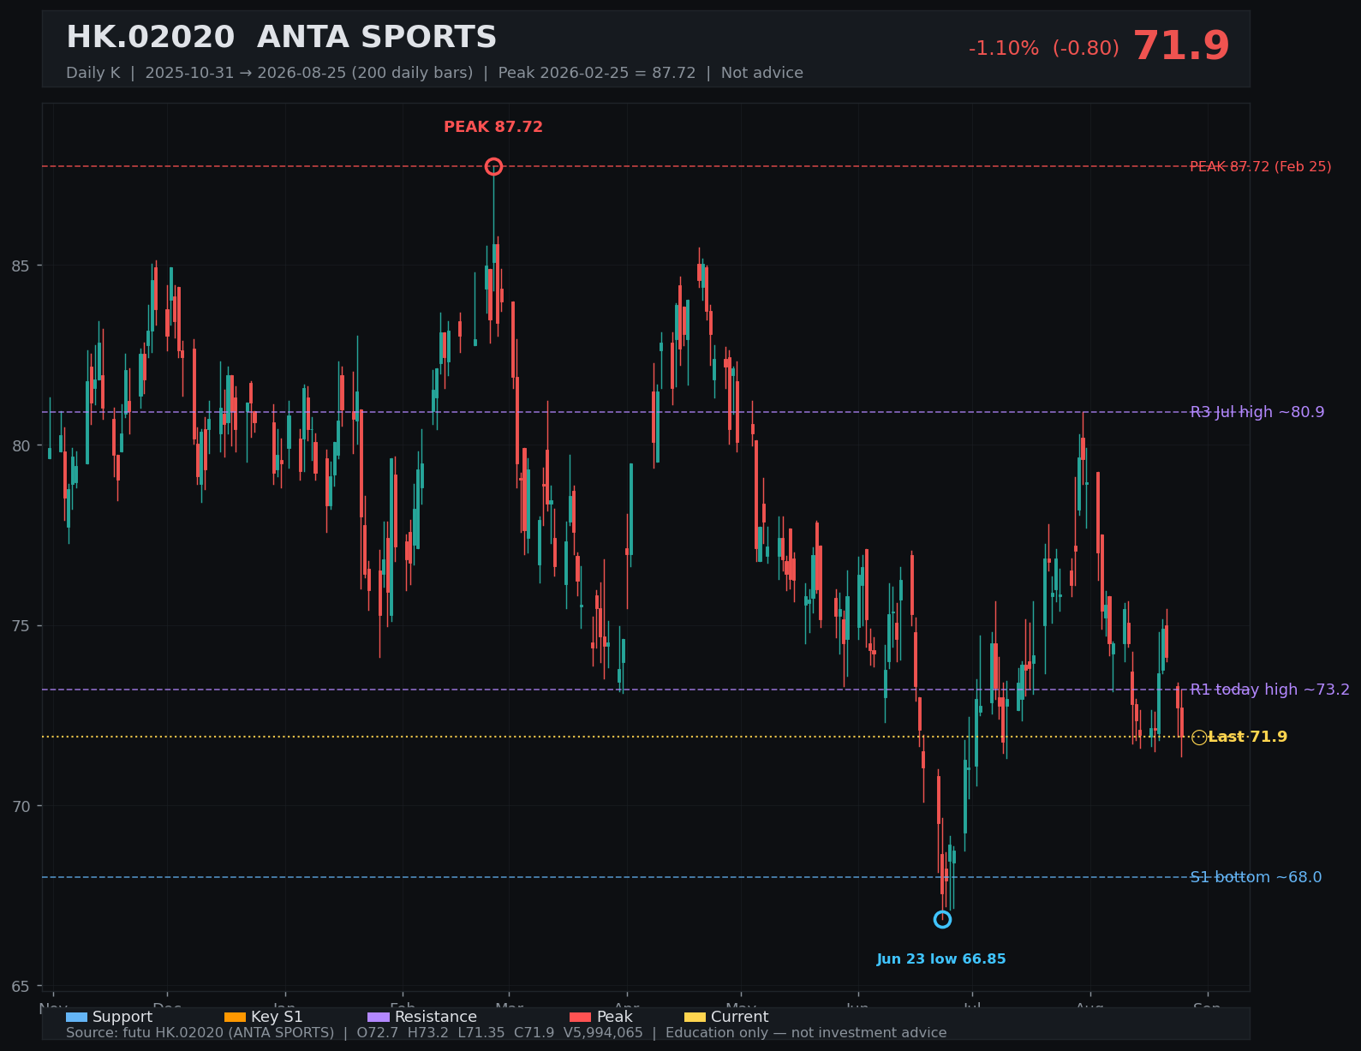Image resolution: width=1361 pixels, height=1051 pixels.
Task: Click the 65 price axis label
Action: [x=21, y=986]
